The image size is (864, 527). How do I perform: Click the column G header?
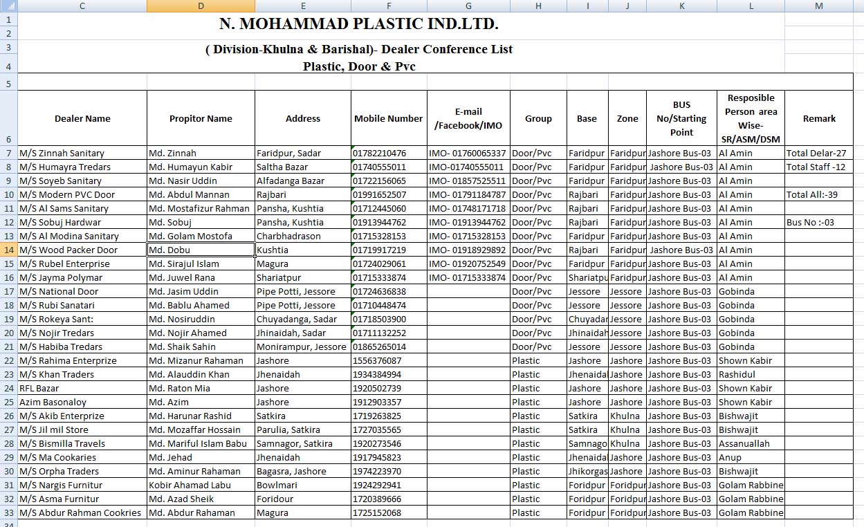pos(468,6)
